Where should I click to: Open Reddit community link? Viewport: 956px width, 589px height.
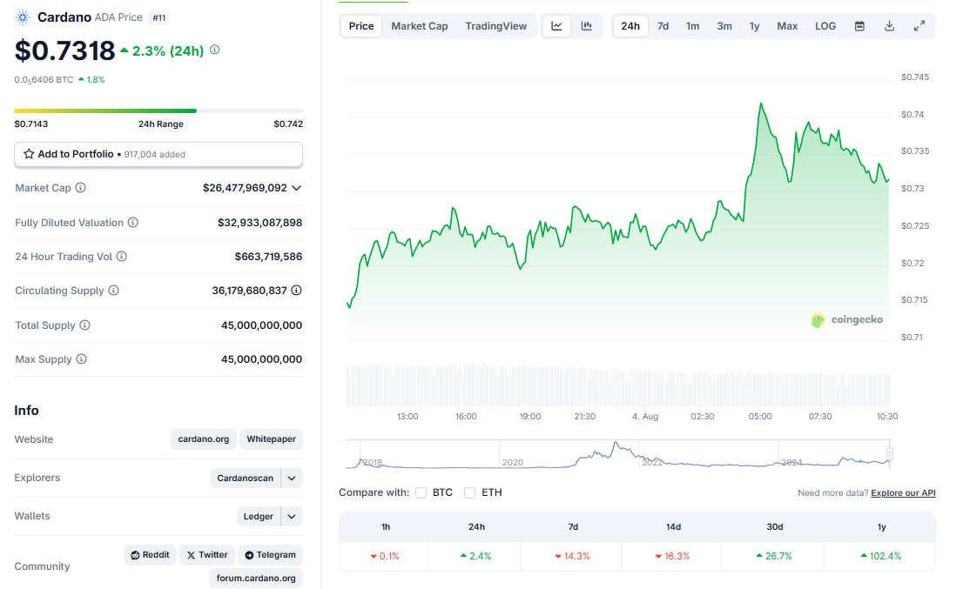coord(150,555)
